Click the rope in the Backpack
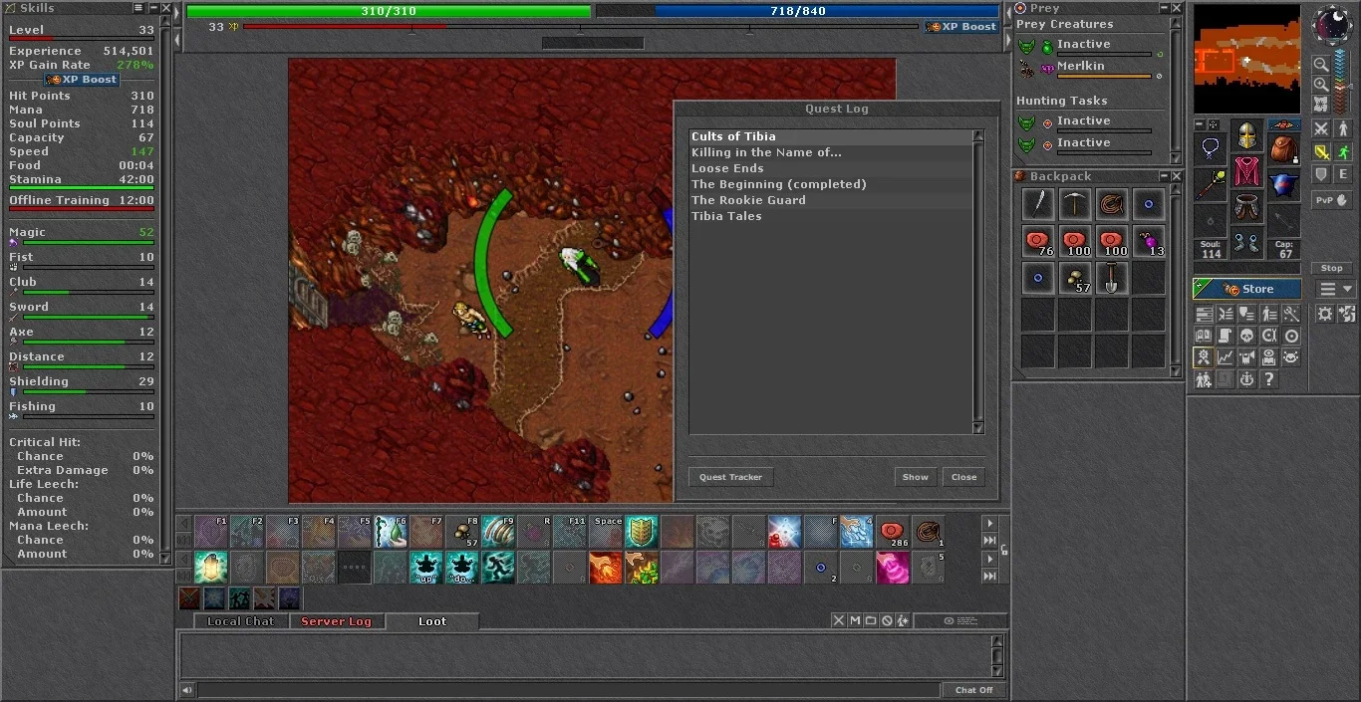The height and width of the screenshot is (702, 1361). pyautogui.click(x=1112, y=204)
